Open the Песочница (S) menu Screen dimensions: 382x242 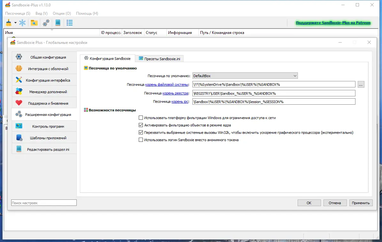tap(18, 13)
